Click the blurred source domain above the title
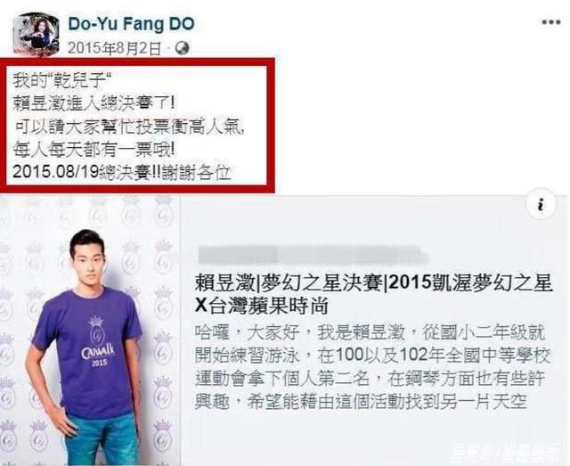The height and width of the screenshot is (466, 570). (x=313, y=255)
